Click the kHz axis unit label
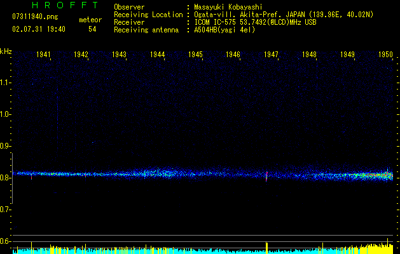The height and width of the screenshot is (254, 400). tap(6, 51)
